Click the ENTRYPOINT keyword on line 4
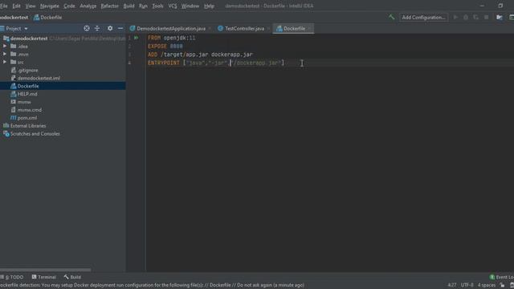The image size is (514, 289). (x=164, y=63)
